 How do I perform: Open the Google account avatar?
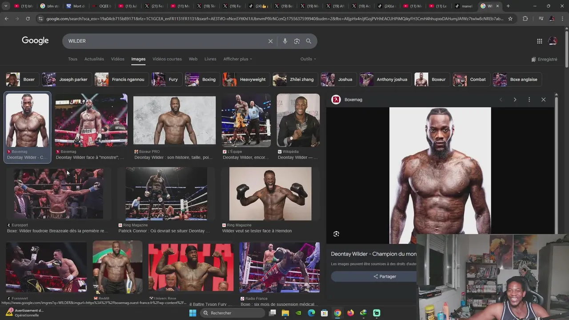click(x=553, y=41)
